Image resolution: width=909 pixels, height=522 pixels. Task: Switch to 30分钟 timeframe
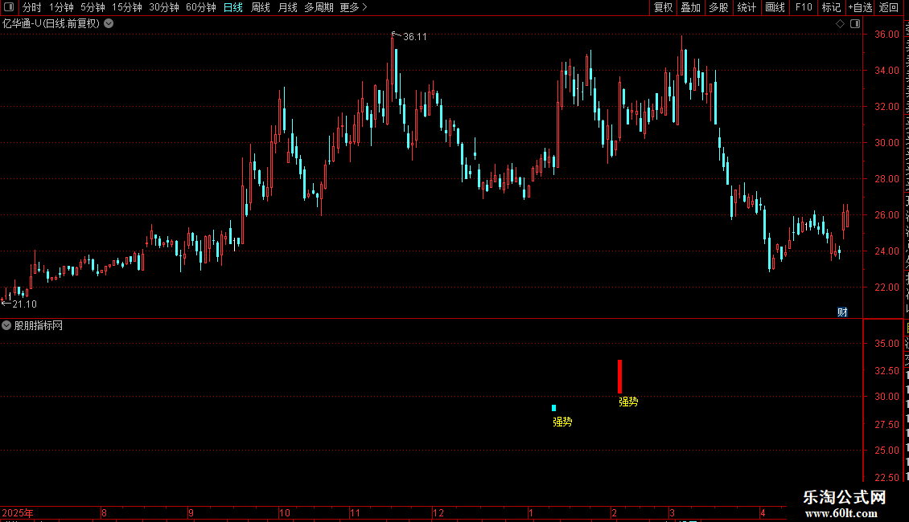[164, 7]
